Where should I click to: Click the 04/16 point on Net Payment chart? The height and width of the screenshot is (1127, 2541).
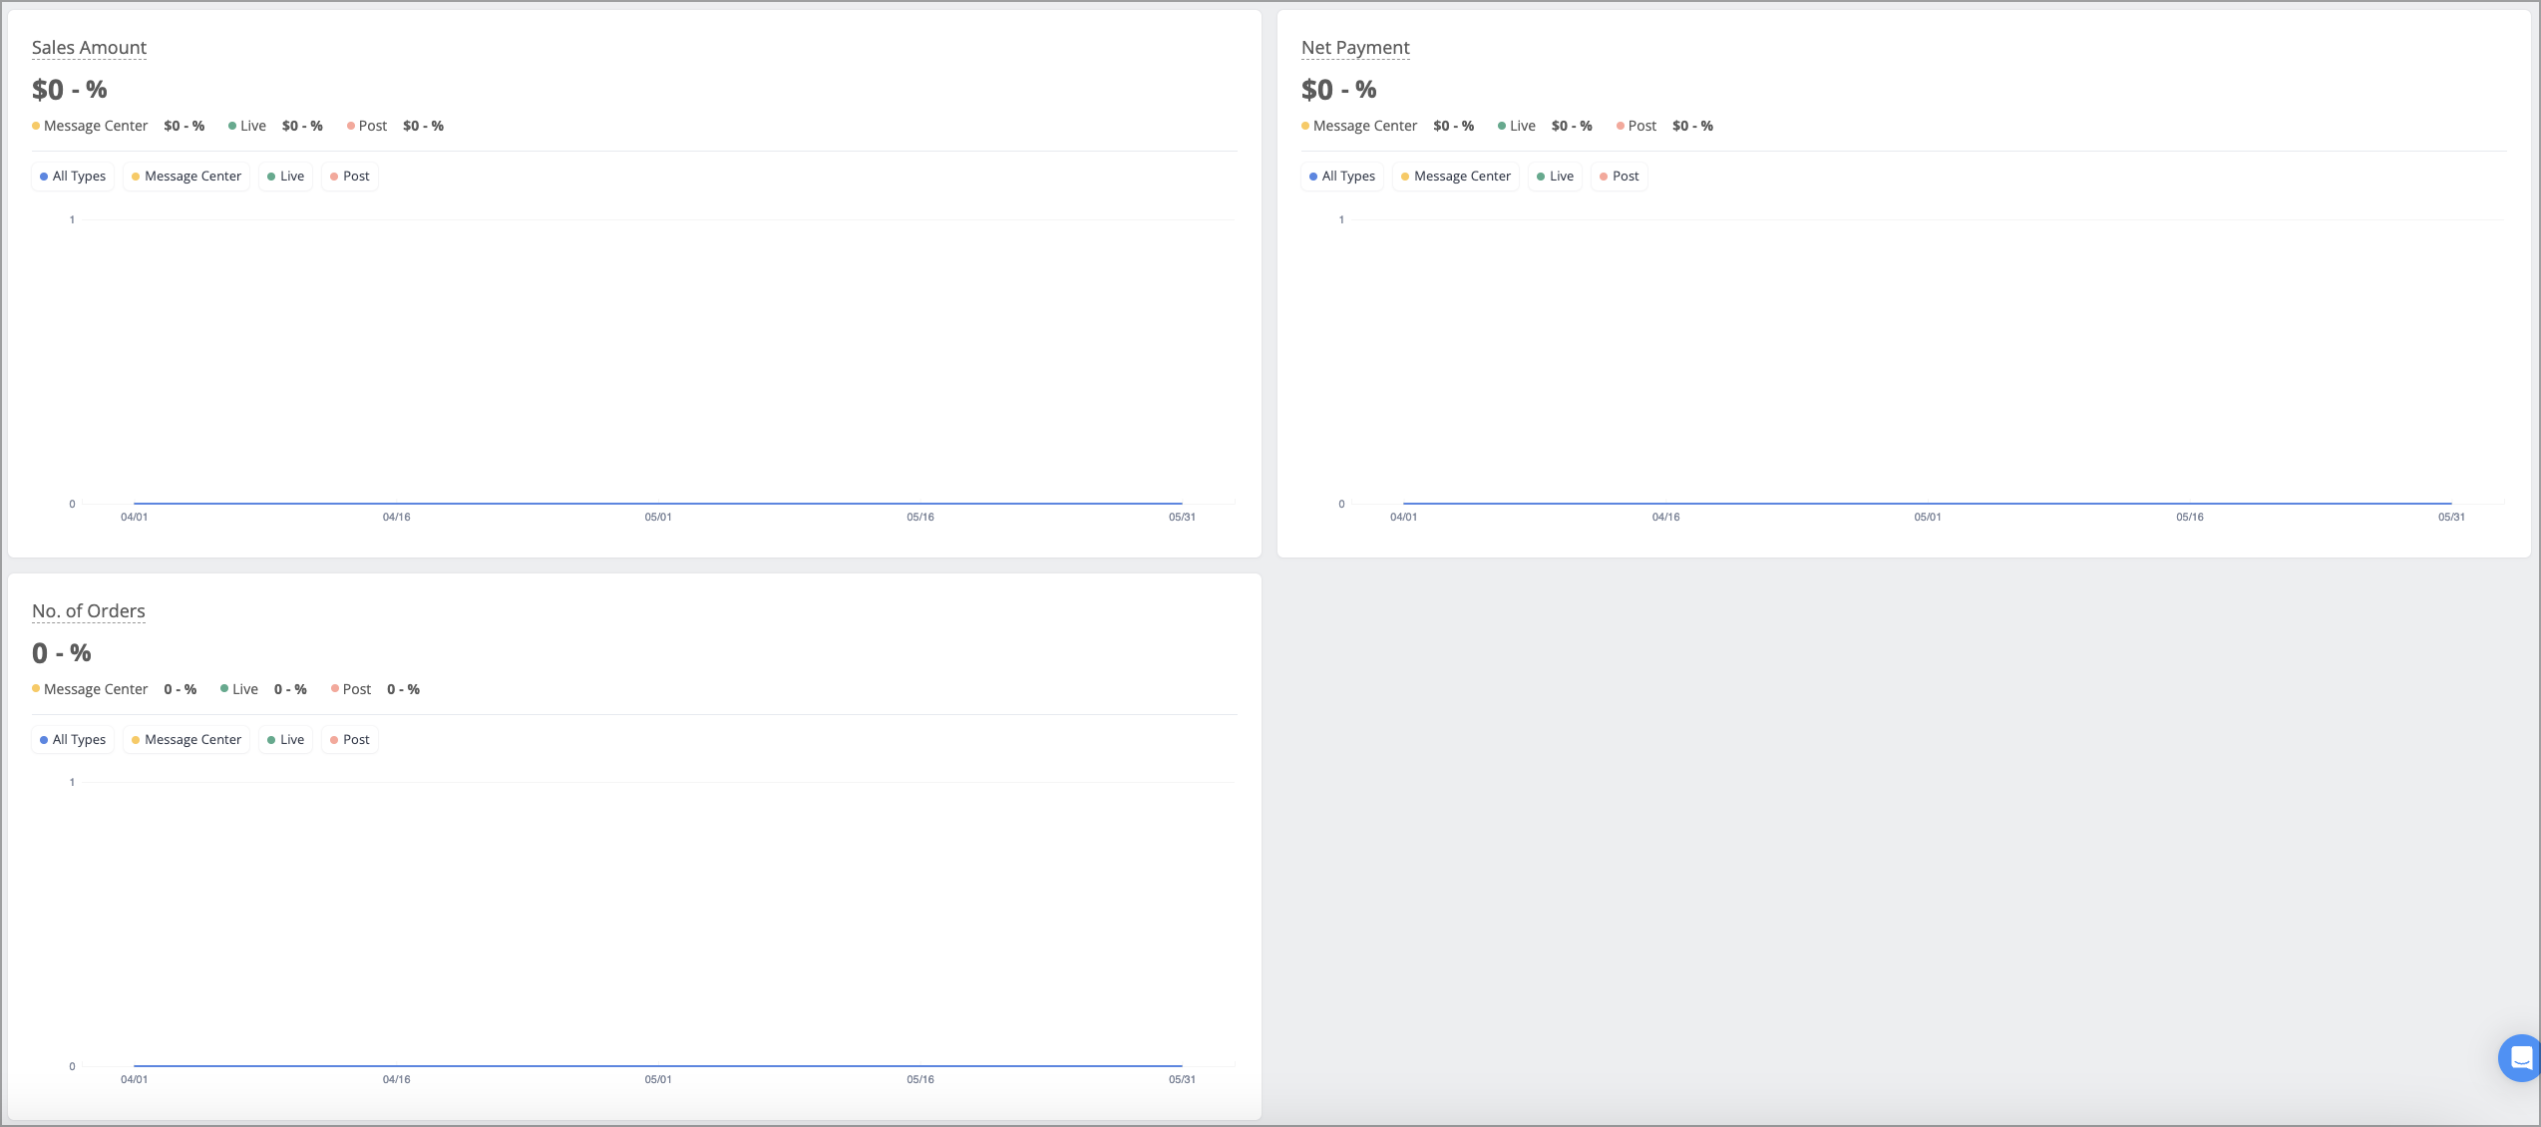[1665, 504]
